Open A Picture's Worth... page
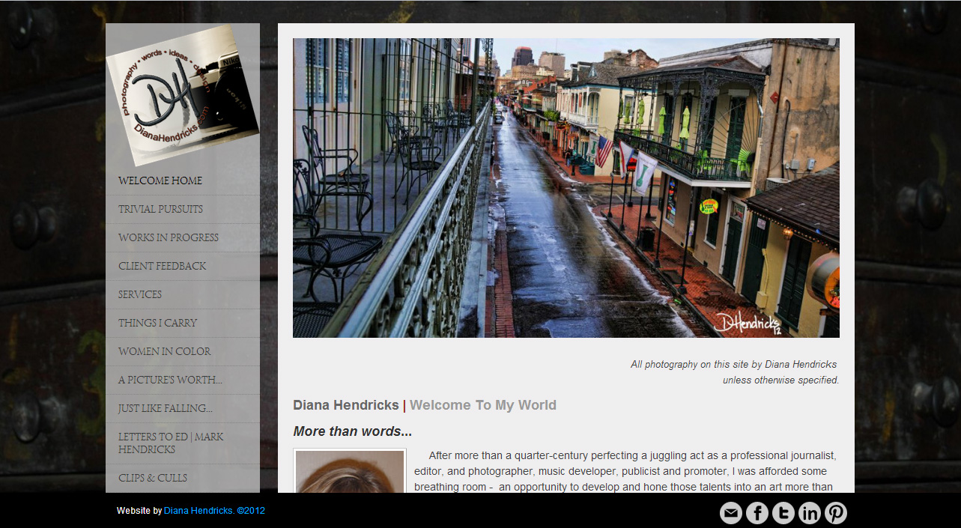This screenshot has width=961, height=528. pos(170,380)
